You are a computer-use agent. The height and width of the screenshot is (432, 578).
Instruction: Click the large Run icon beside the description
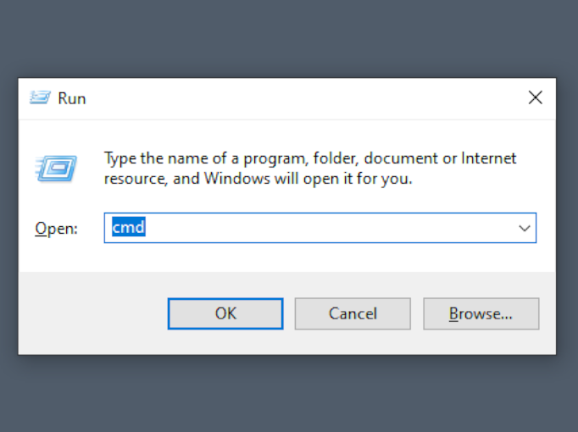pos(56,168)
